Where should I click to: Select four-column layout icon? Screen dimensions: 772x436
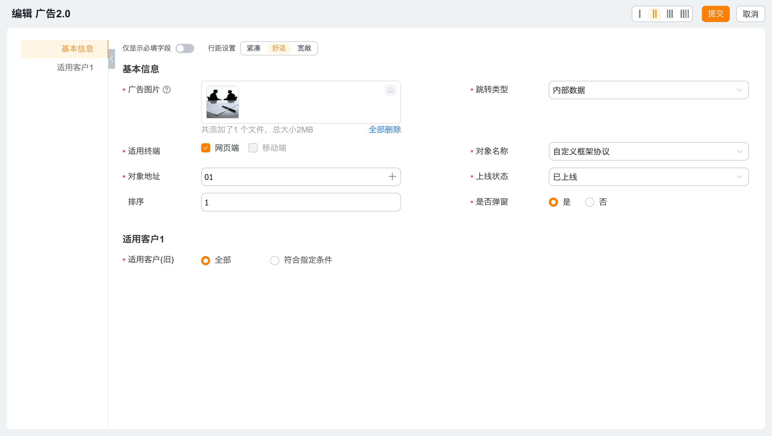tap(685, 14)
